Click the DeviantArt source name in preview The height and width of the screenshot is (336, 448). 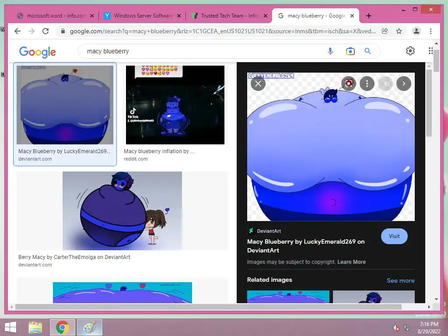pos(269,231)
